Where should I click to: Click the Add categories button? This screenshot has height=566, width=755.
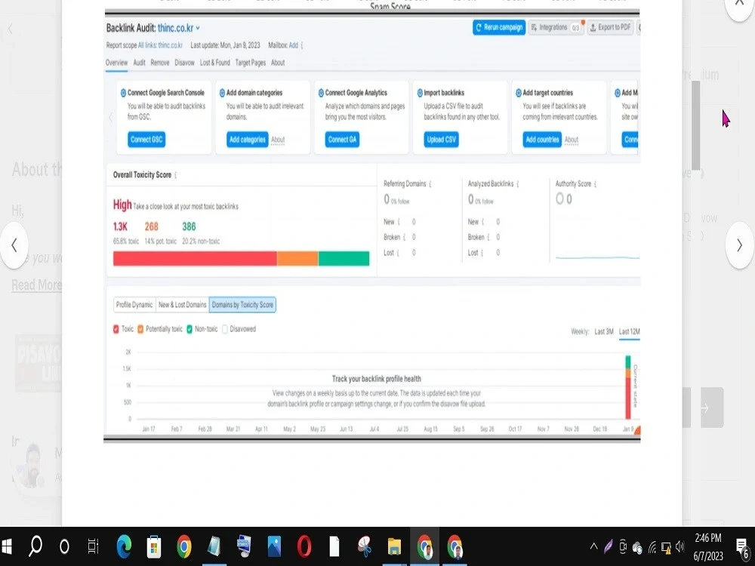[x=248, y=140]
